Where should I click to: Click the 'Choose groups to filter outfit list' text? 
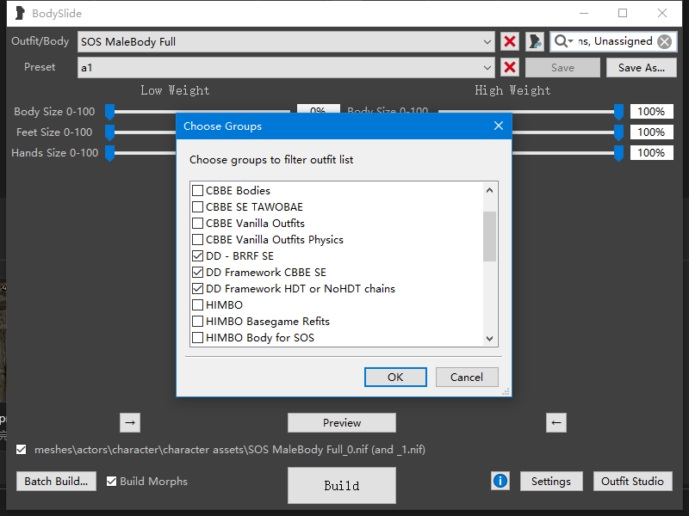[x=271, y=160]
